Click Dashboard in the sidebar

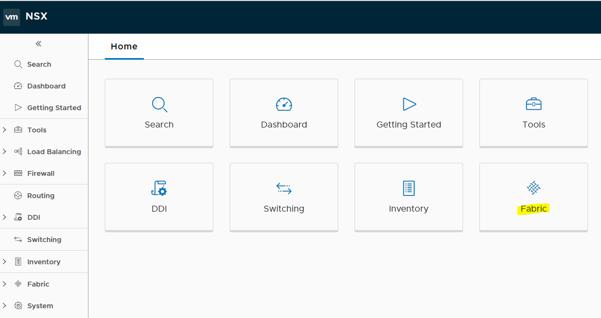[x=46, y=86]
